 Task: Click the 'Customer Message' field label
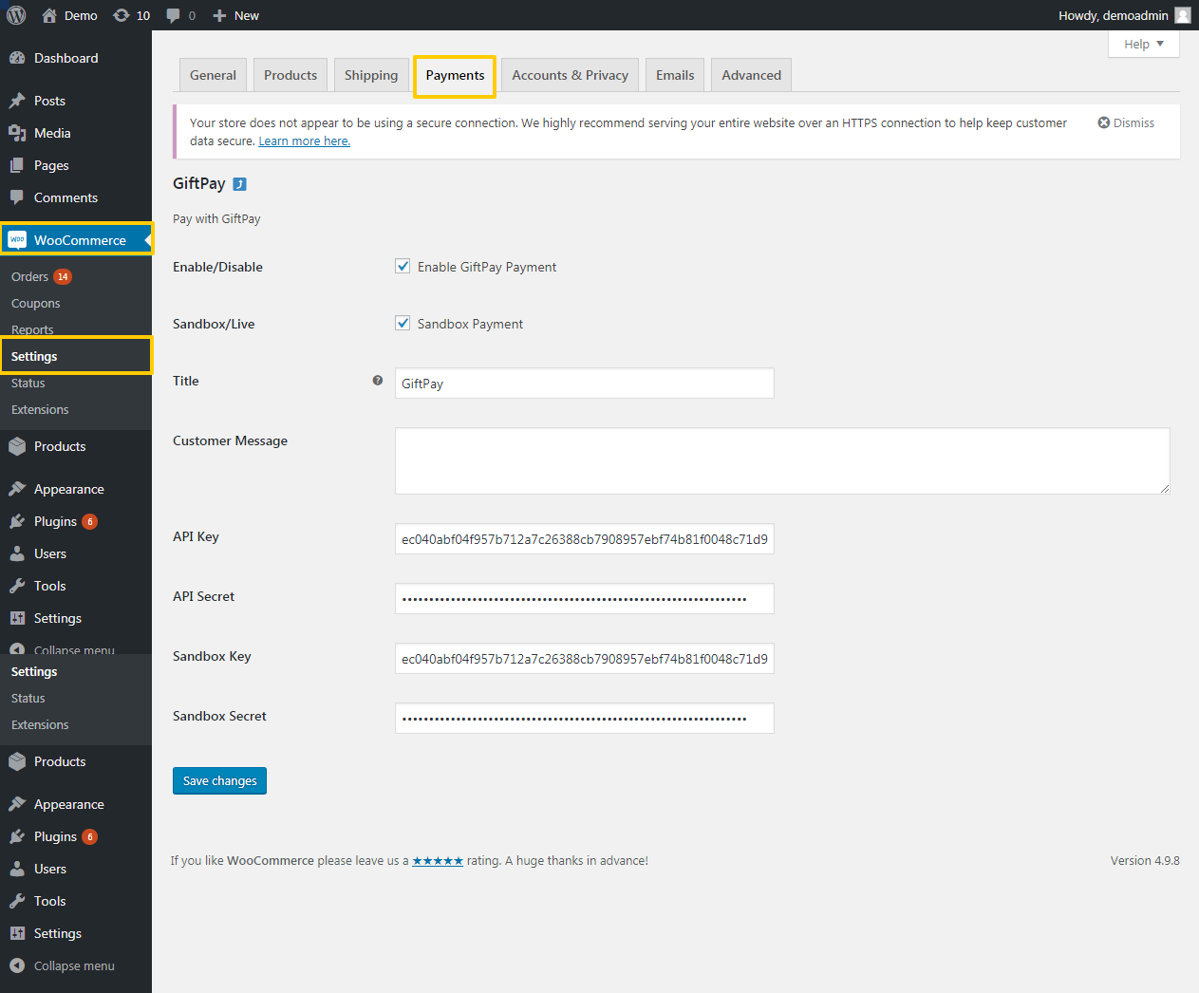pos(230,440)
